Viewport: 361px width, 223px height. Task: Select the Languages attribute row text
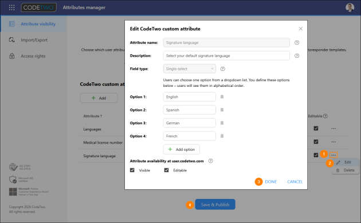(92, 129)
